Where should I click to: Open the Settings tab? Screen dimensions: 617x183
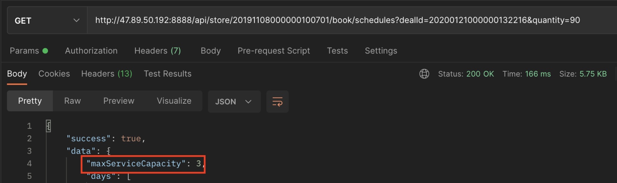click(381, 51)
